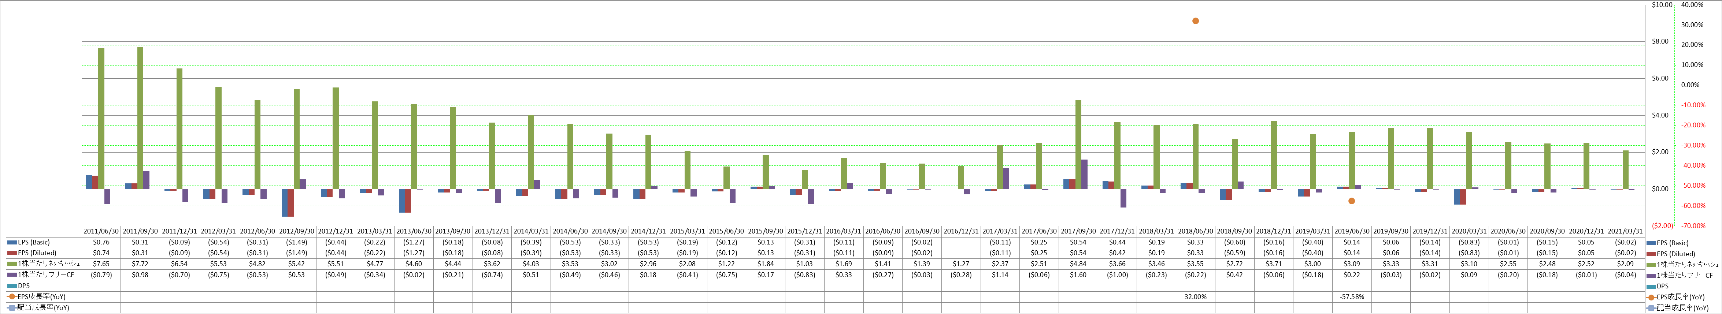
Task: Click the green net cash bar for 2011/06/30
Action: click(101, 118)
